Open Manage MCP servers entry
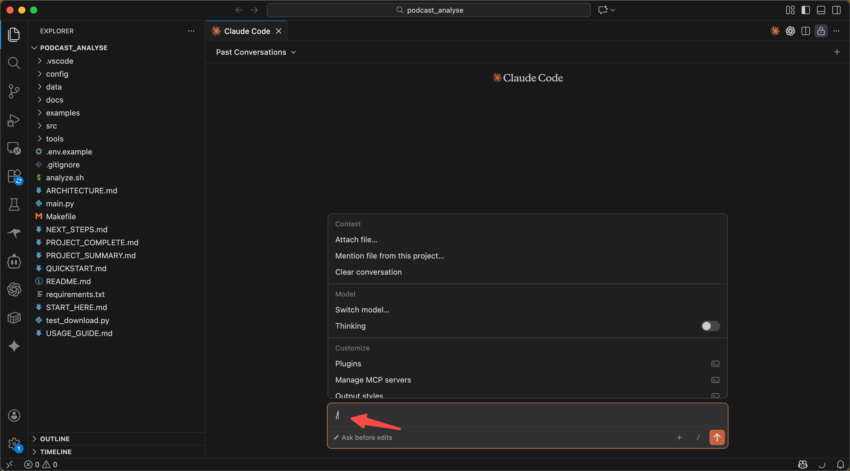The image size is (850, 471). point(527,380)
